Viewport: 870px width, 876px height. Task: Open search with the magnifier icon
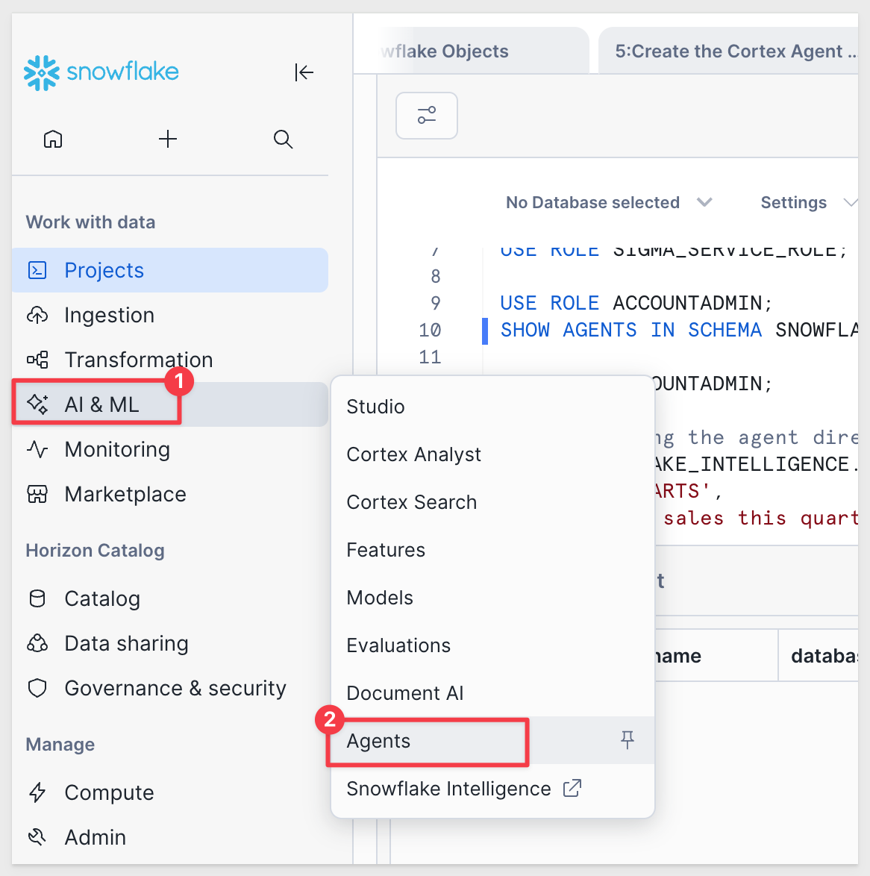pos(283,139)
